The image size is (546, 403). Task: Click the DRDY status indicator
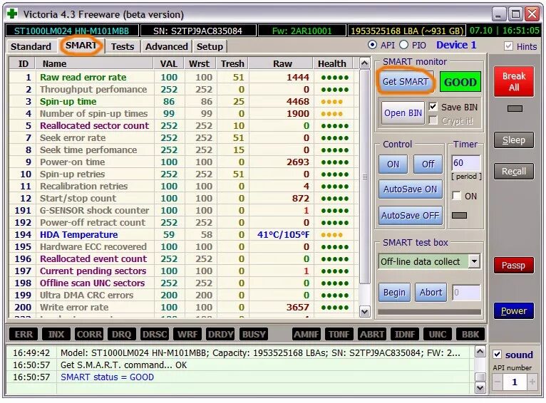[220, 335]
